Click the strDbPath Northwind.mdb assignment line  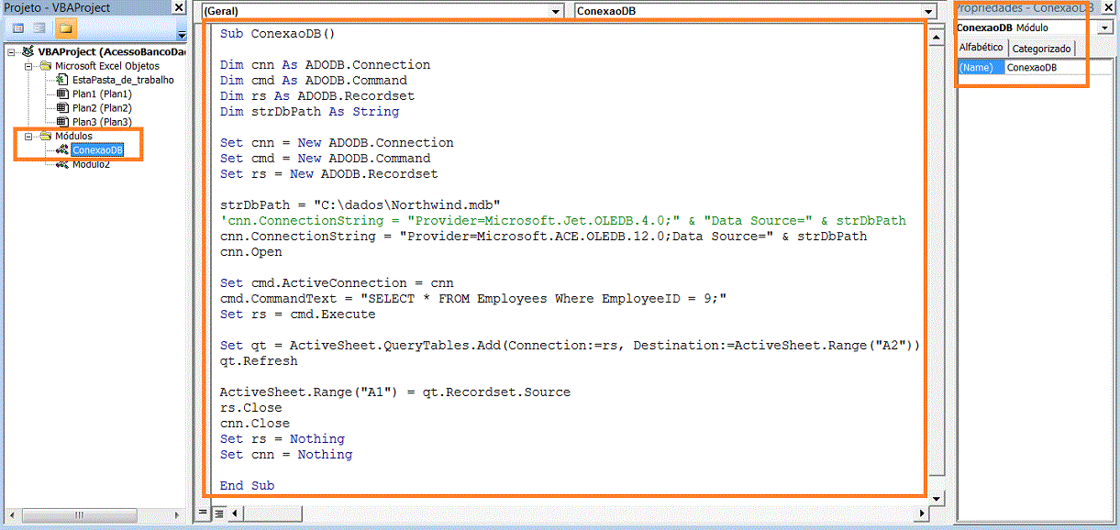pyautogui.click(x=360, y=205)
